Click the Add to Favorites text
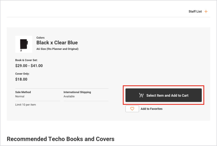217x146 pixels. [151, 109]
